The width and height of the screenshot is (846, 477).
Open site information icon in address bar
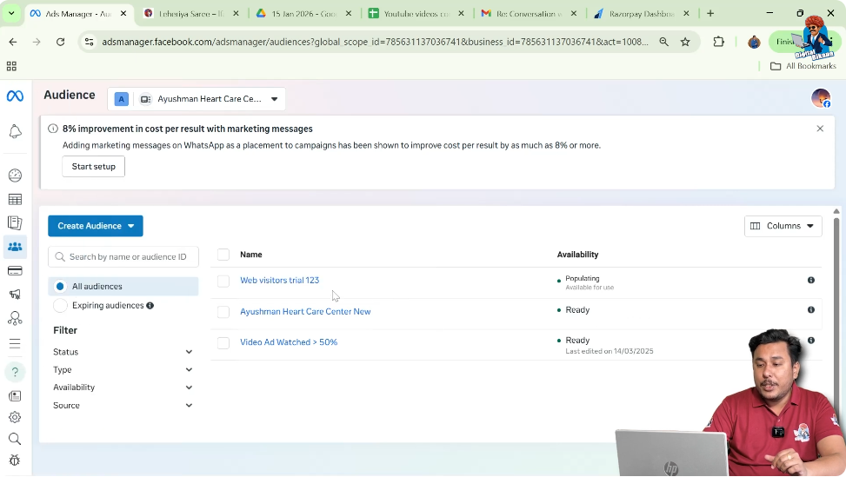coord(90,42)
